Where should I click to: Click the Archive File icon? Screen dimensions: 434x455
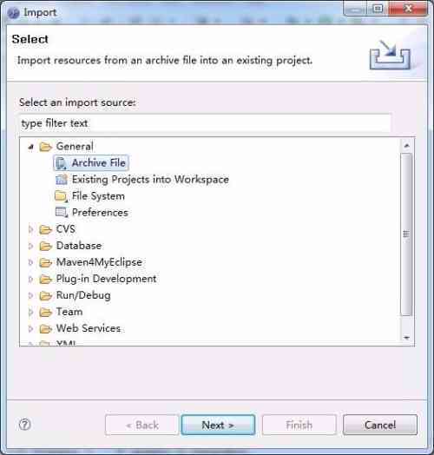(x=62, y=163)
